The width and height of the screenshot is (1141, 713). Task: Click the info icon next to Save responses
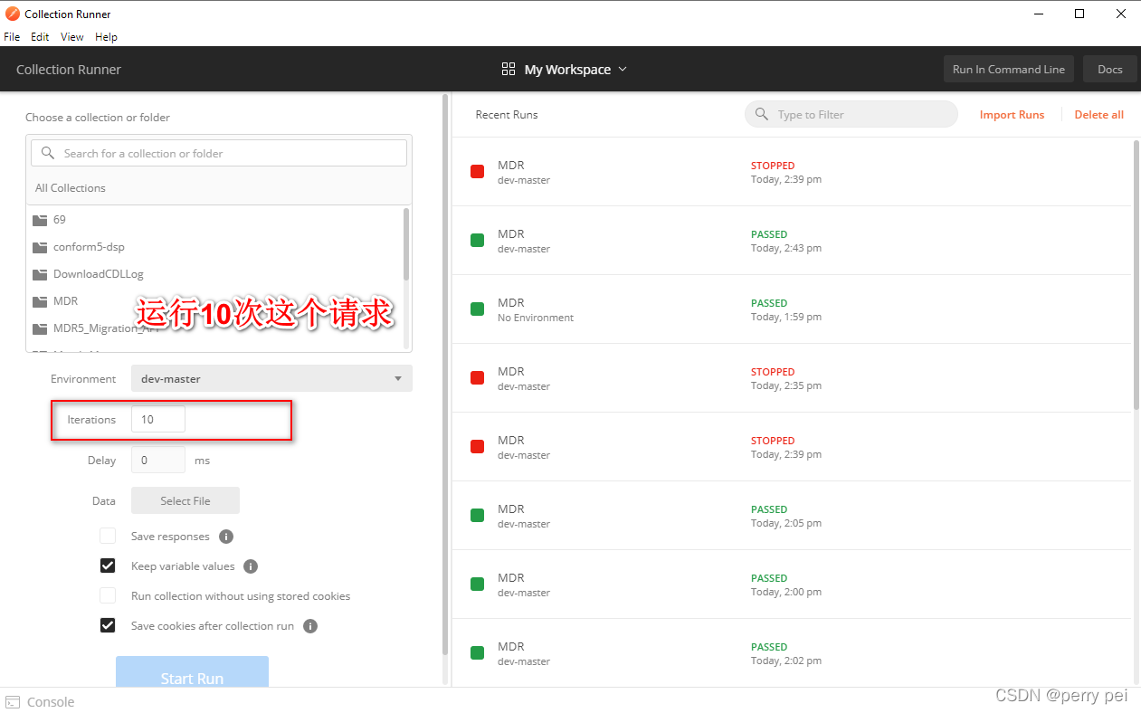point(226,537)
